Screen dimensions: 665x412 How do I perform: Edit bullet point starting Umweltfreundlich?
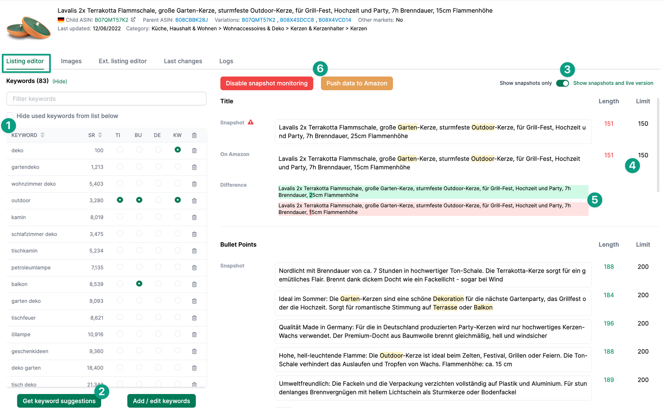[x=433, y=388]
